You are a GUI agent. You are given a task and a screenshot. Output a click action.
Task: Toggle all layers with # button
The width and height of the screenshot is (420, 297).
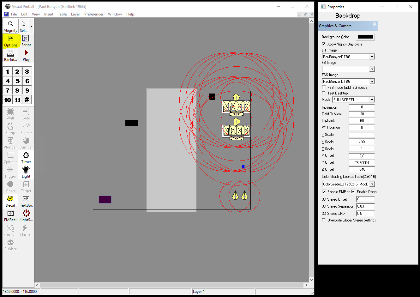pos(27,100)
